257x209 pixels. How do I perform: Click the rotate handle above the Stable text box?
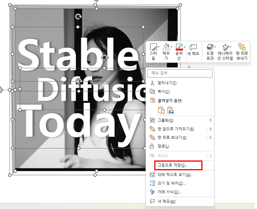(78, 16)
